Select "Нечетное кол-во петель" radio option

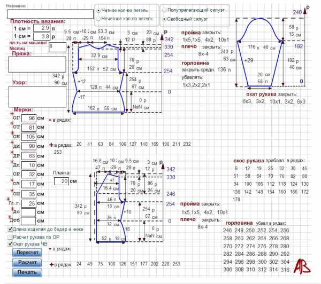click(x=98, y=18)
